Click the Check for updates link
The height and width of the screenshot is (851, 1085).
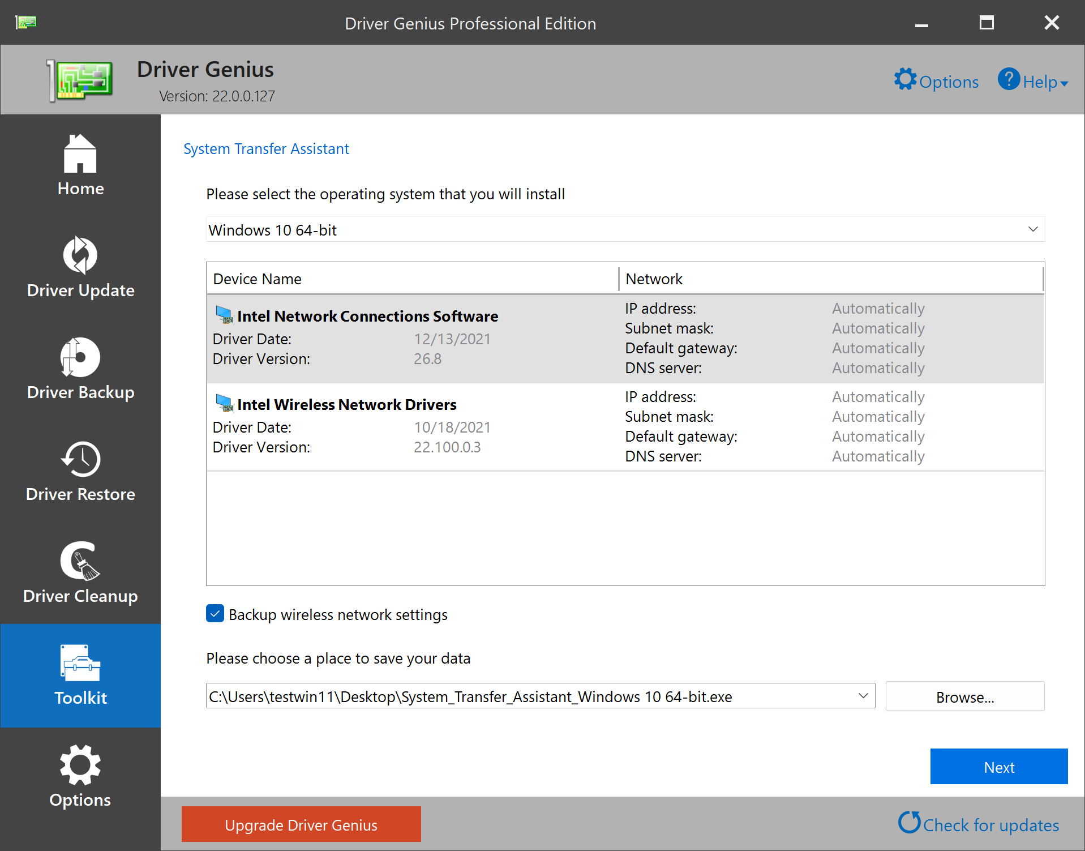pyautogui.click(x=991, y=825)
